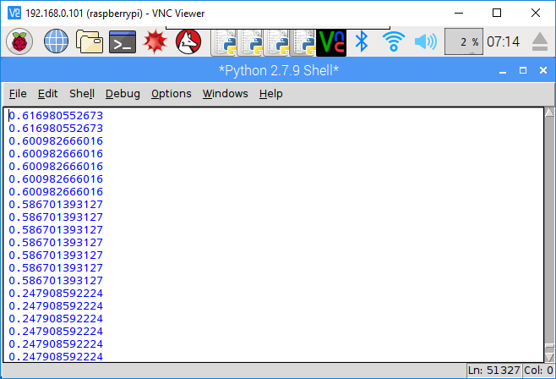Image resolution: width=556 pixels, height=379 pixels.
Task: Open the Wi-Fi networks menu
Action: click(x=394, y=41)
